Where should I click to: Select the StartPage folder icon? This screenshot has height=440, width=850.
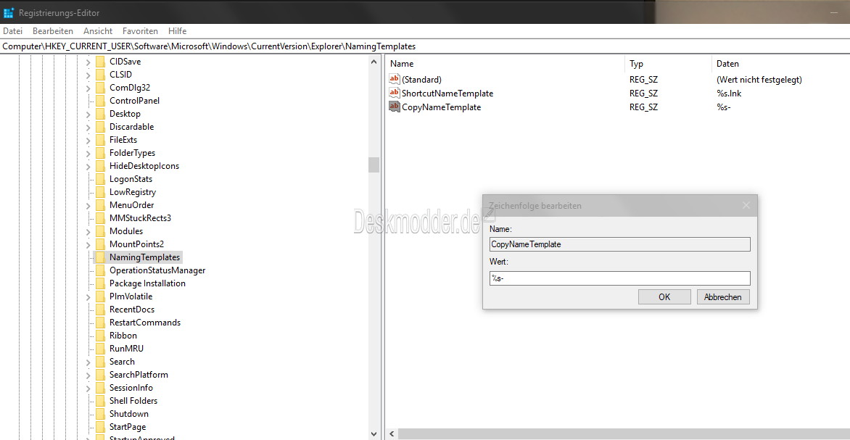[100, 426]
